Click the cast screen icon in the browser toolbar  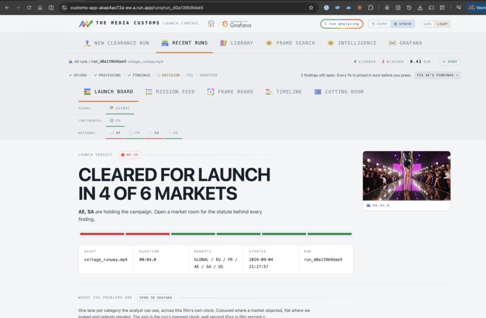click(x=431, y=7)
